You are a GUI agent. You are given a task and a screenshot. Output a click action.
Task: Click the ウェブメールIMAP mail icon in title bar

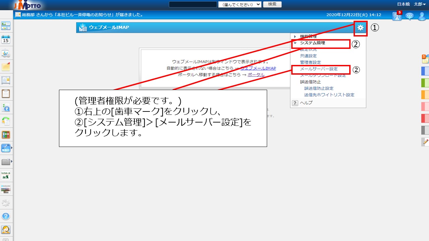click(82, 28)
